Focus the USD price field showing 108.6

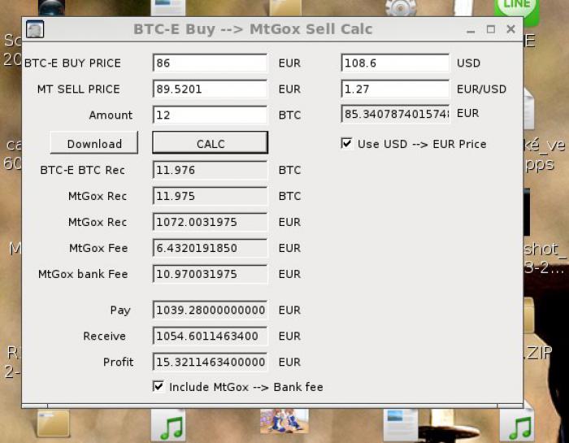[395, 63]
